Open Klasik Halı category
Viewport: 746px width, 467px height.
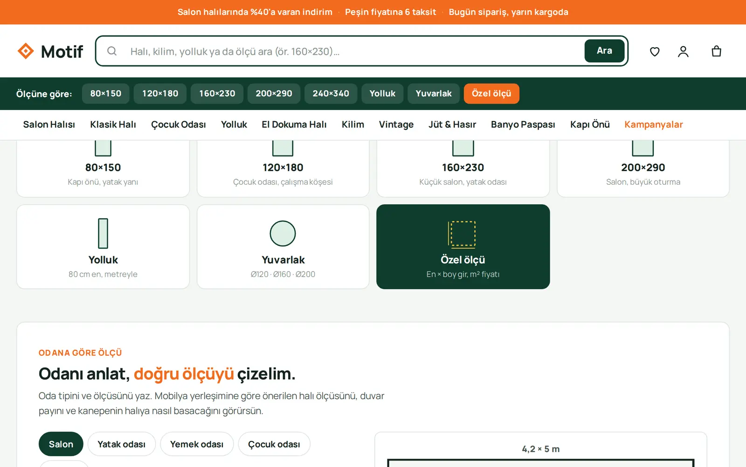coord(113,125)
